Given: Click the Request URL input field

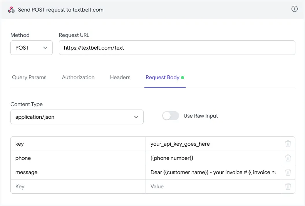Looking at the screenshot, I should (177, 48).
